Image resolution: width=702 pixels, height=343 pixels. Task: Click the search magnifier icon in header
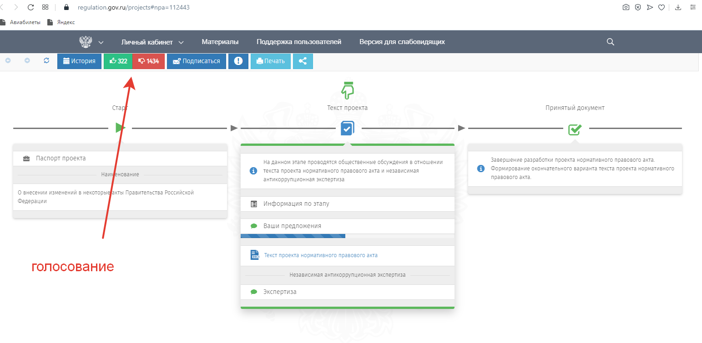[611, 42]
